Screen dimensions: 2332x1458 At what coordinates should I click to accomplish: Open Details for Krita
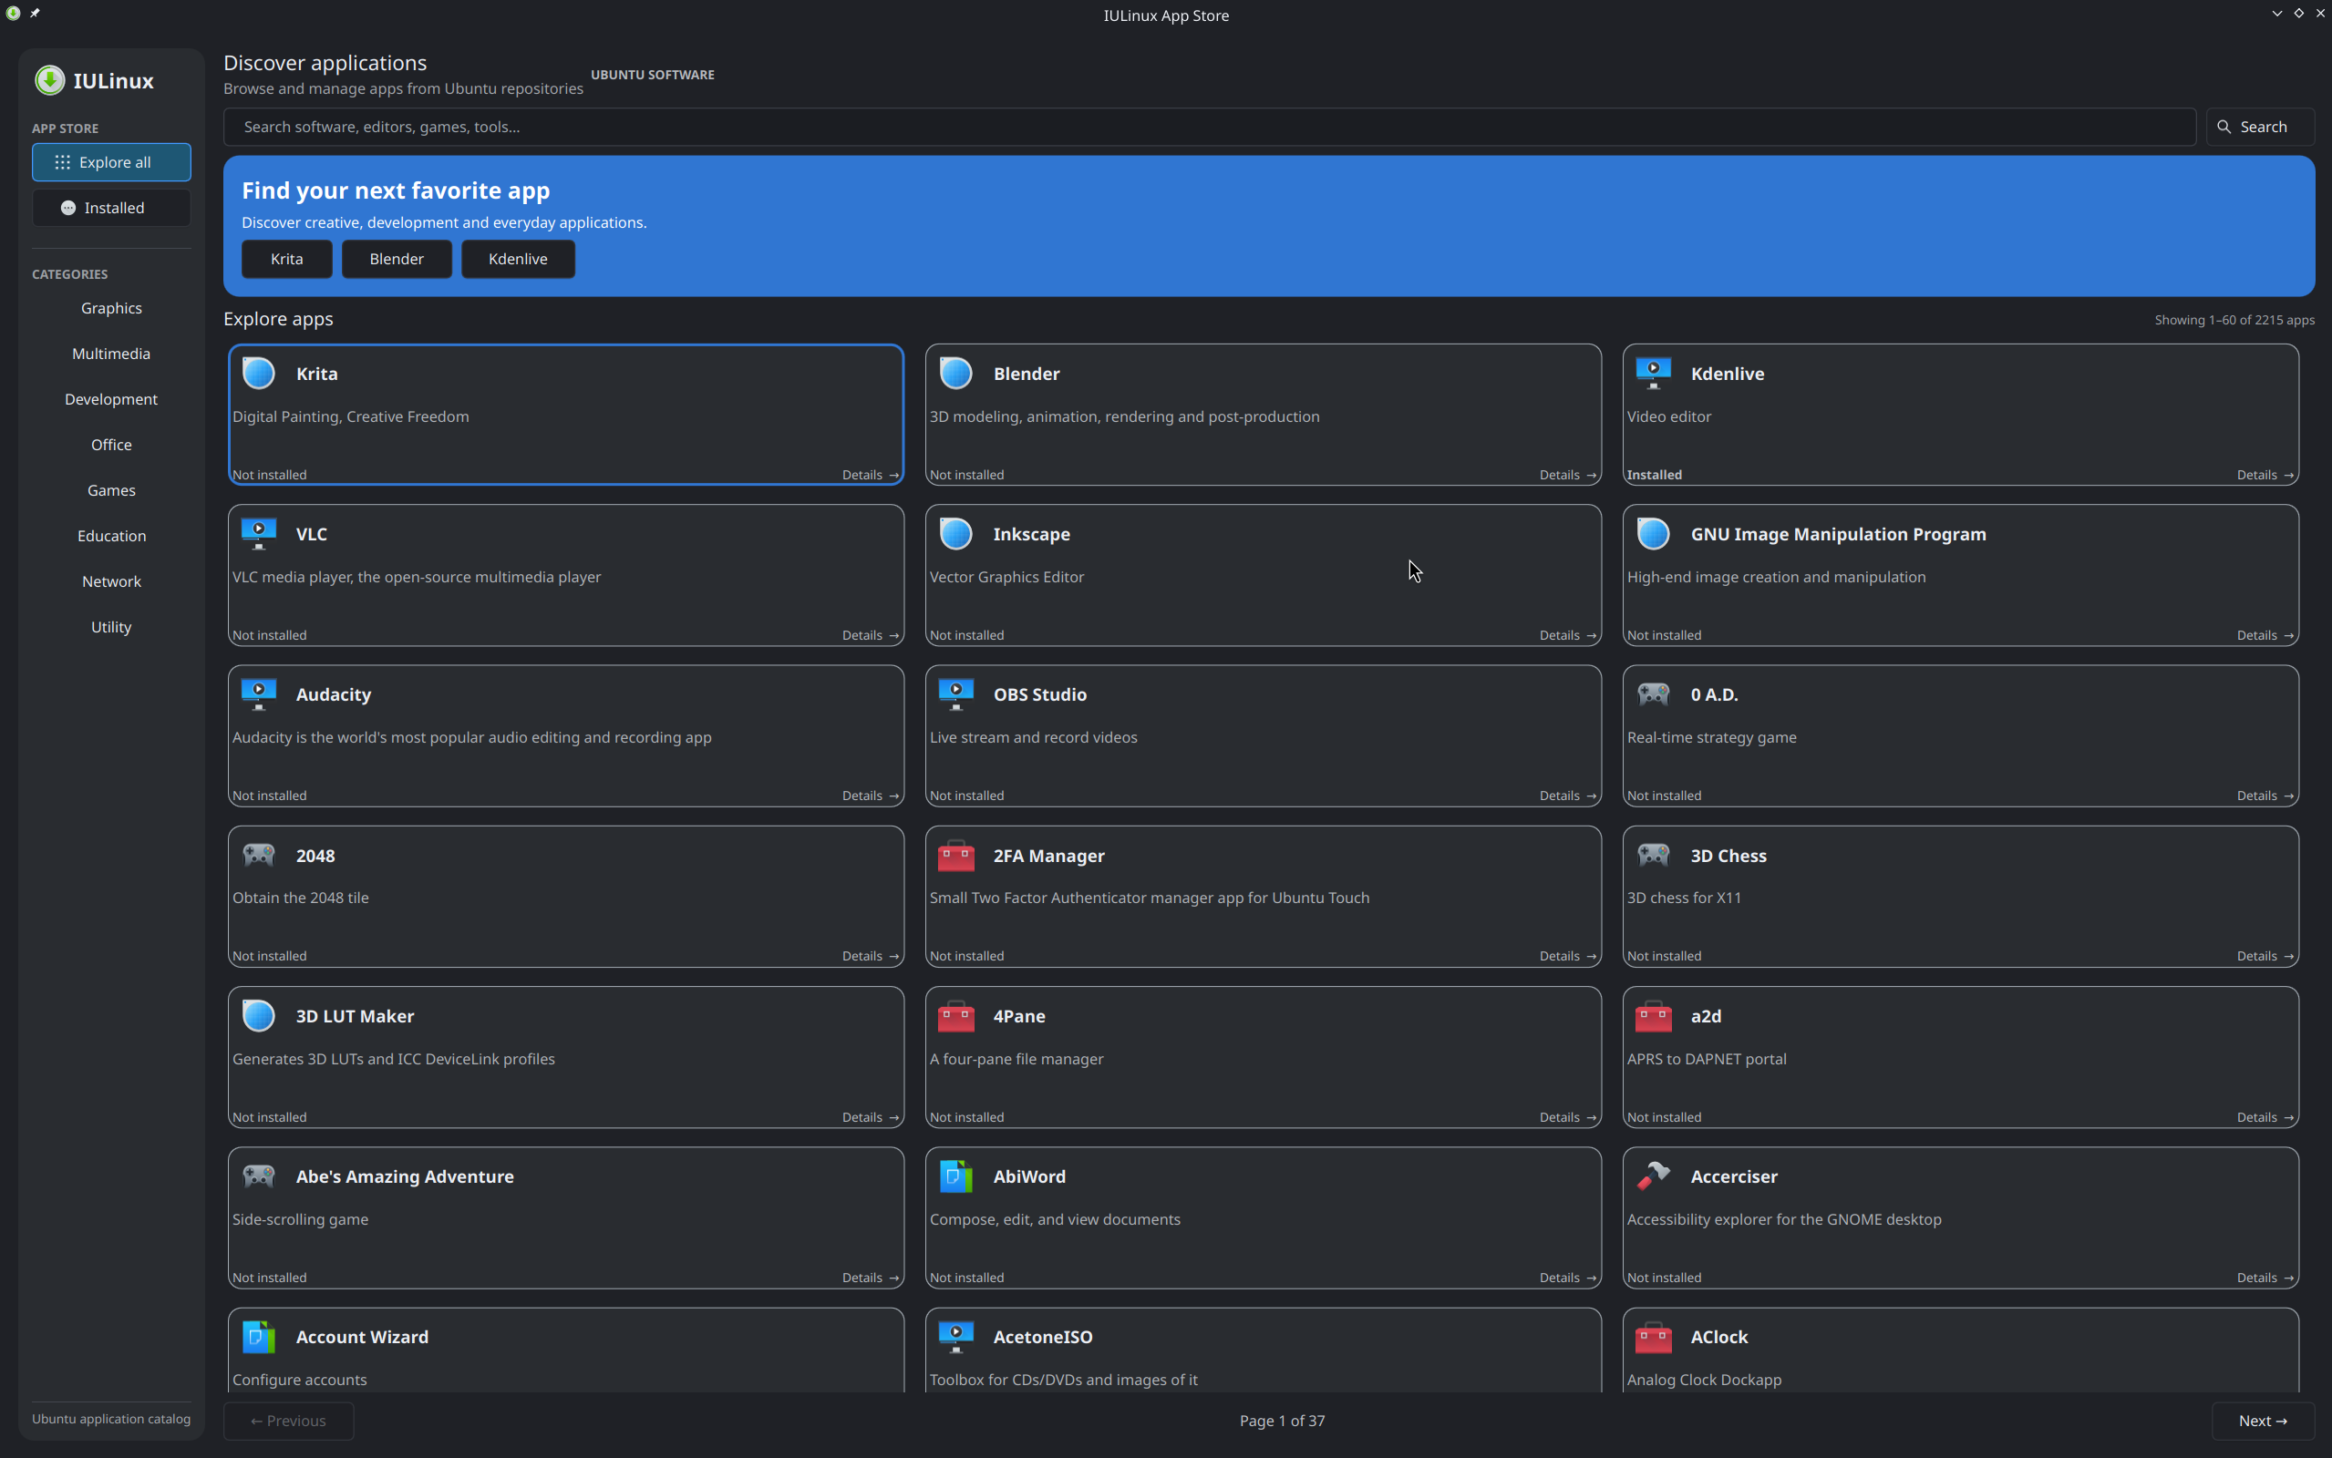pos(870,475)
